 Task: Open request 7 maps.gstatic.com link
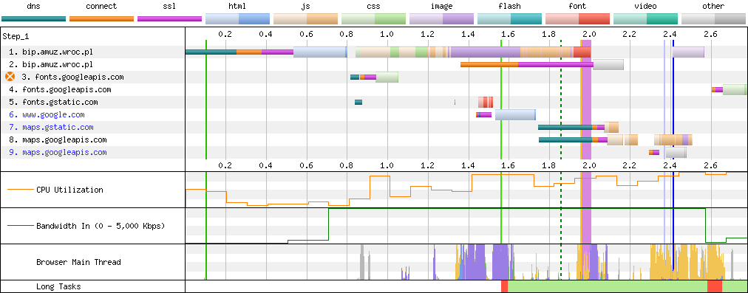[x=58, y=127]
